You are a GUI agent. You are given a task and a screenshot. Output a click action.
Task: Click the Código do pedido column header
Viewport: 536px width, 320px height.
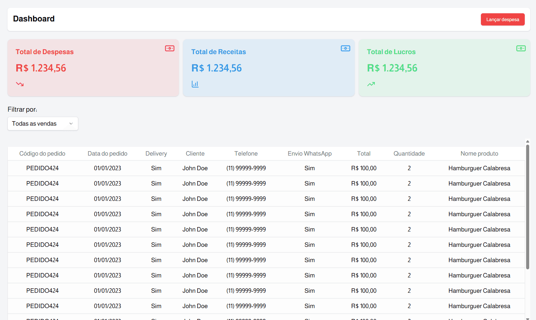click(x=42, y=154)
